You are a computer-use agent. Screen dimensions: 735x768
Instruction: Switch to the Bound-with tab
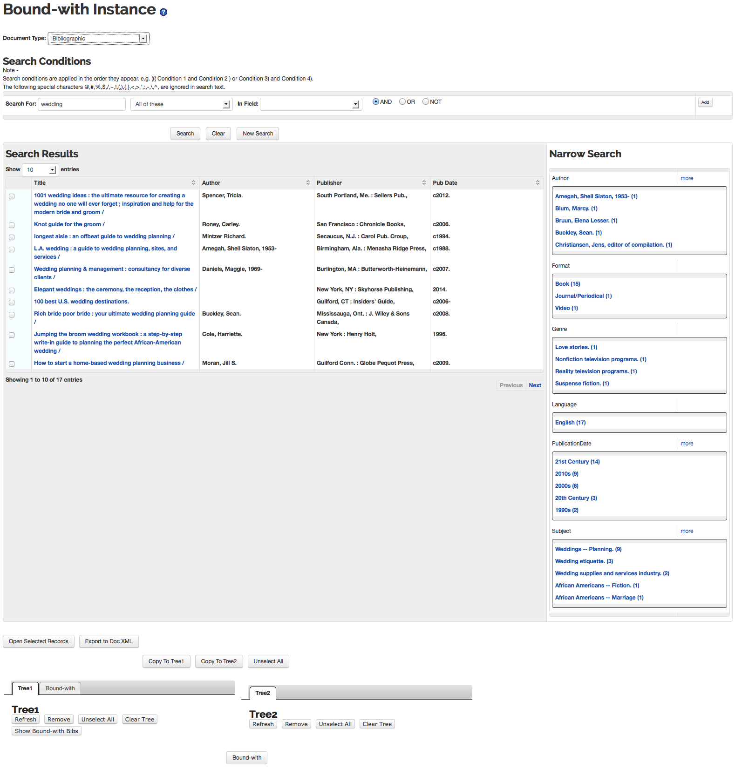tap(60, 688)
